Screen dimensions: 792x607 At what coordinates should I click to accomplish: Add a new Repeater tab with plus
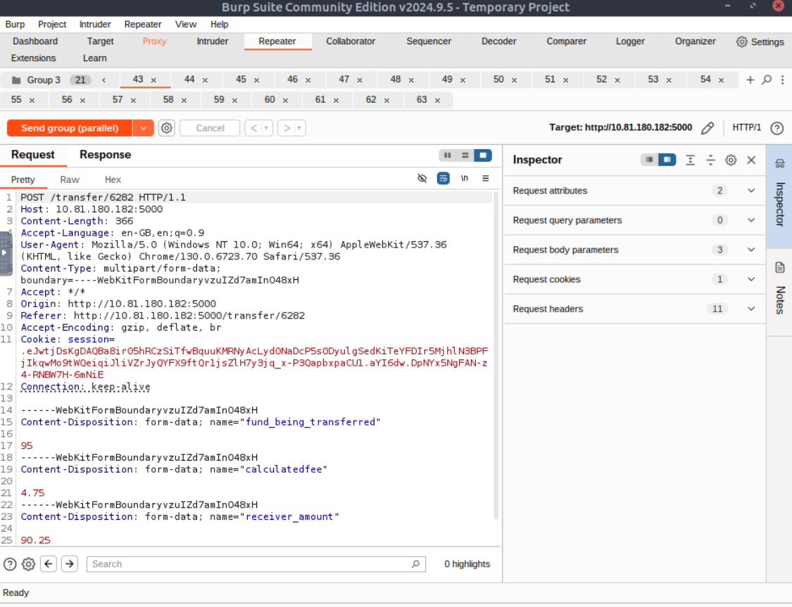point(750,79)
